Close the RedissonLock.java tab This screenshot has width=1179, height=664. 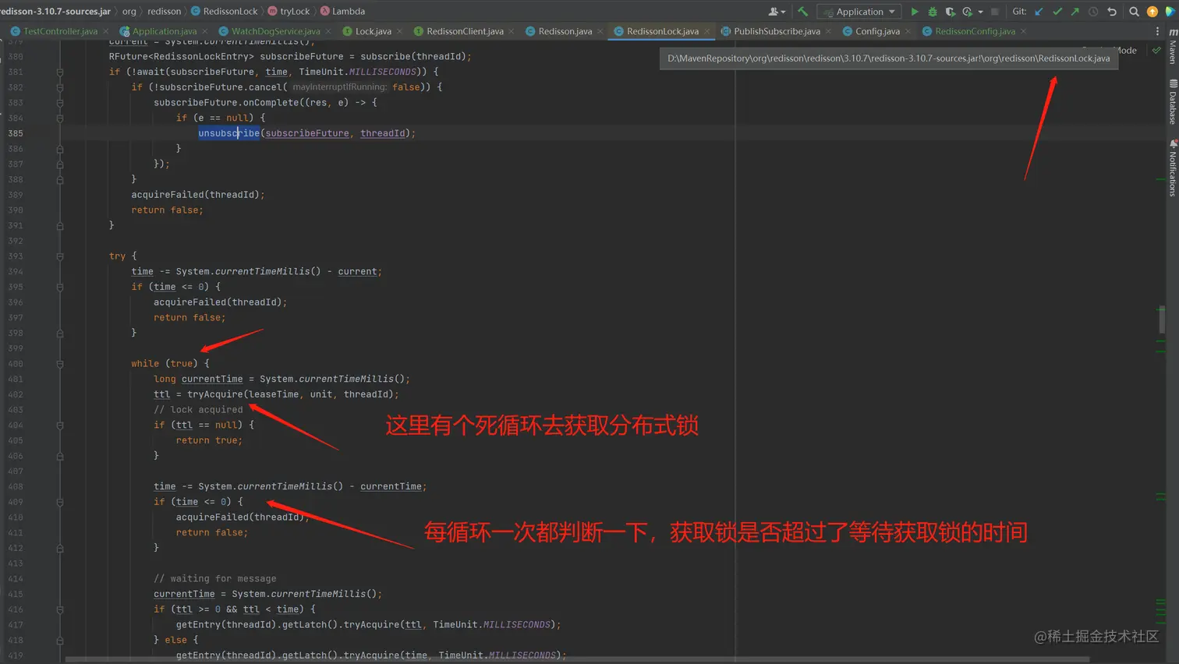coord(708,31)
